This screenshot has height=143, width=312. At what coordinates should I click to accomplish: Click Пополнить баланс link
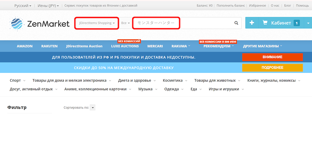pos(231,6)
